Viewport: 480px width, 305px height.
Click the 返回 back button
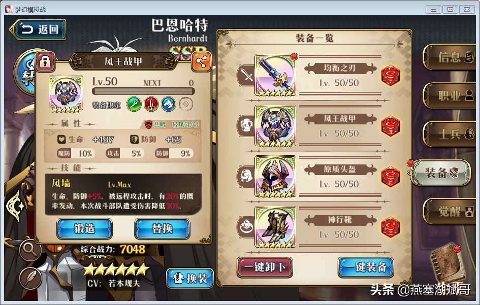point(38,29)
